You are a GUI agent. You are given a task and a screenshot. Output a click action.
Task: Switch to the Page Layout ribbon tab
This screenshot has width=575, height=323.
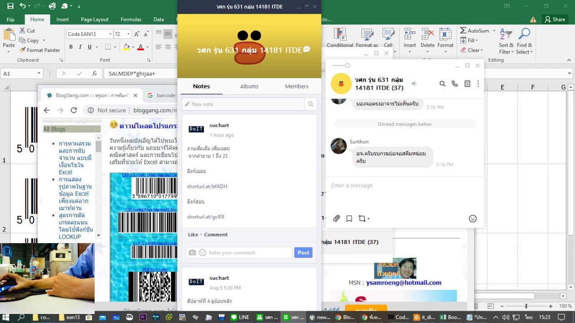tap(94, 19)
